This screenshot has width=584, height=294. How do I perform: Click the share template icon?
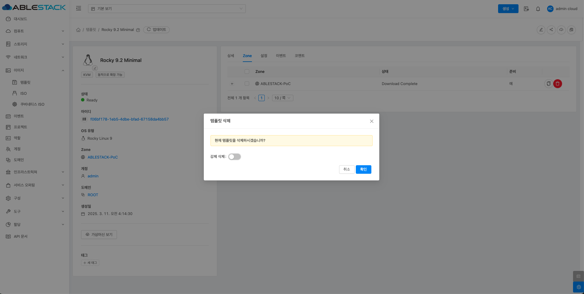[551, 30]
